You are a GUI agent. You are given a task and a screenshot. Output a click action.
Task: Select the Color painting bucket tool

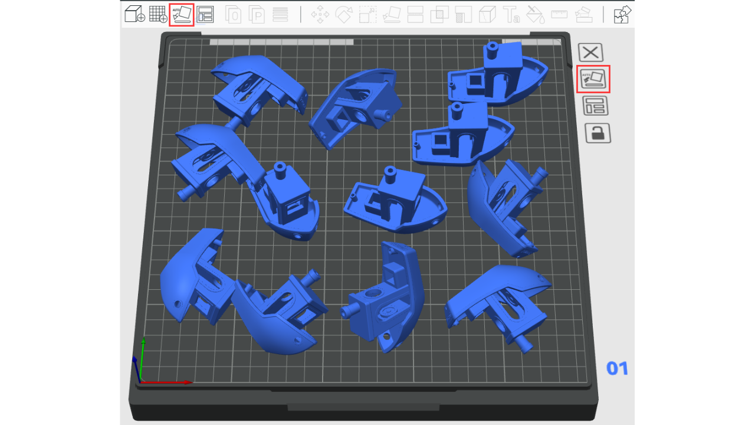pos(535,14)
